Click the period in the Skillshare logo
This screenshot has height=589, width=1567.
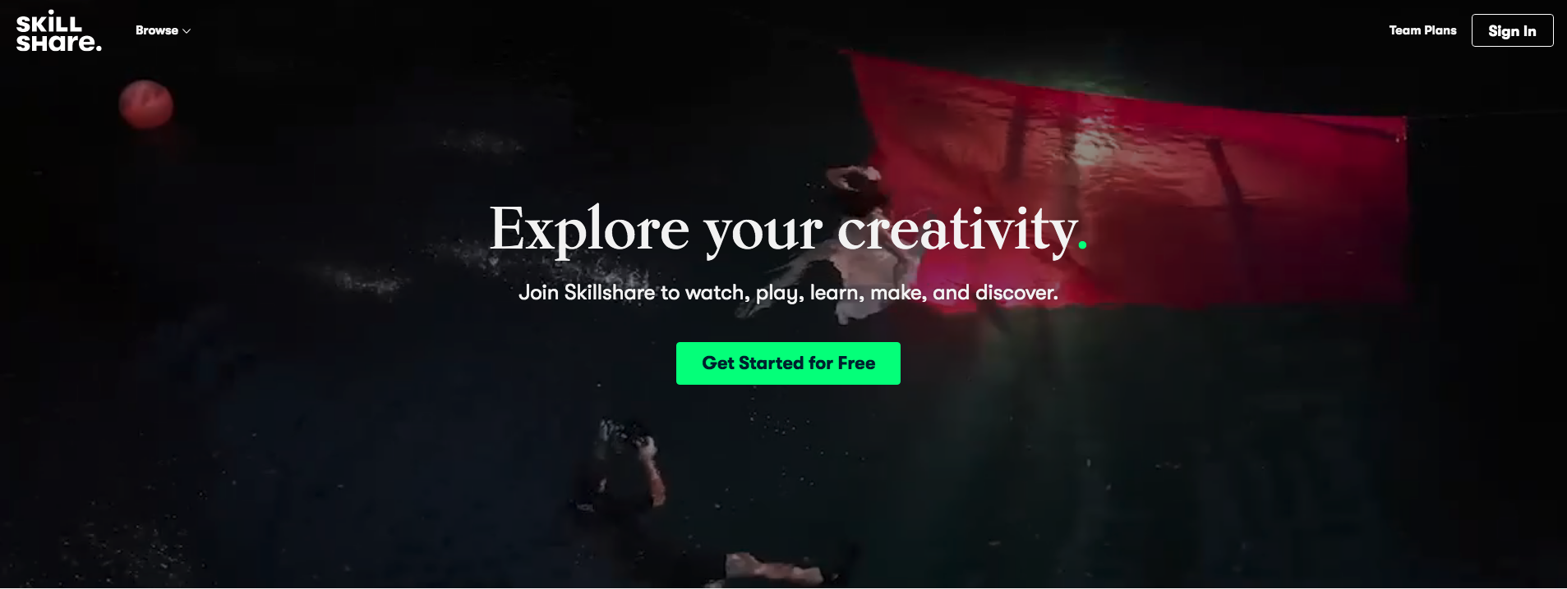click(99, 48)
